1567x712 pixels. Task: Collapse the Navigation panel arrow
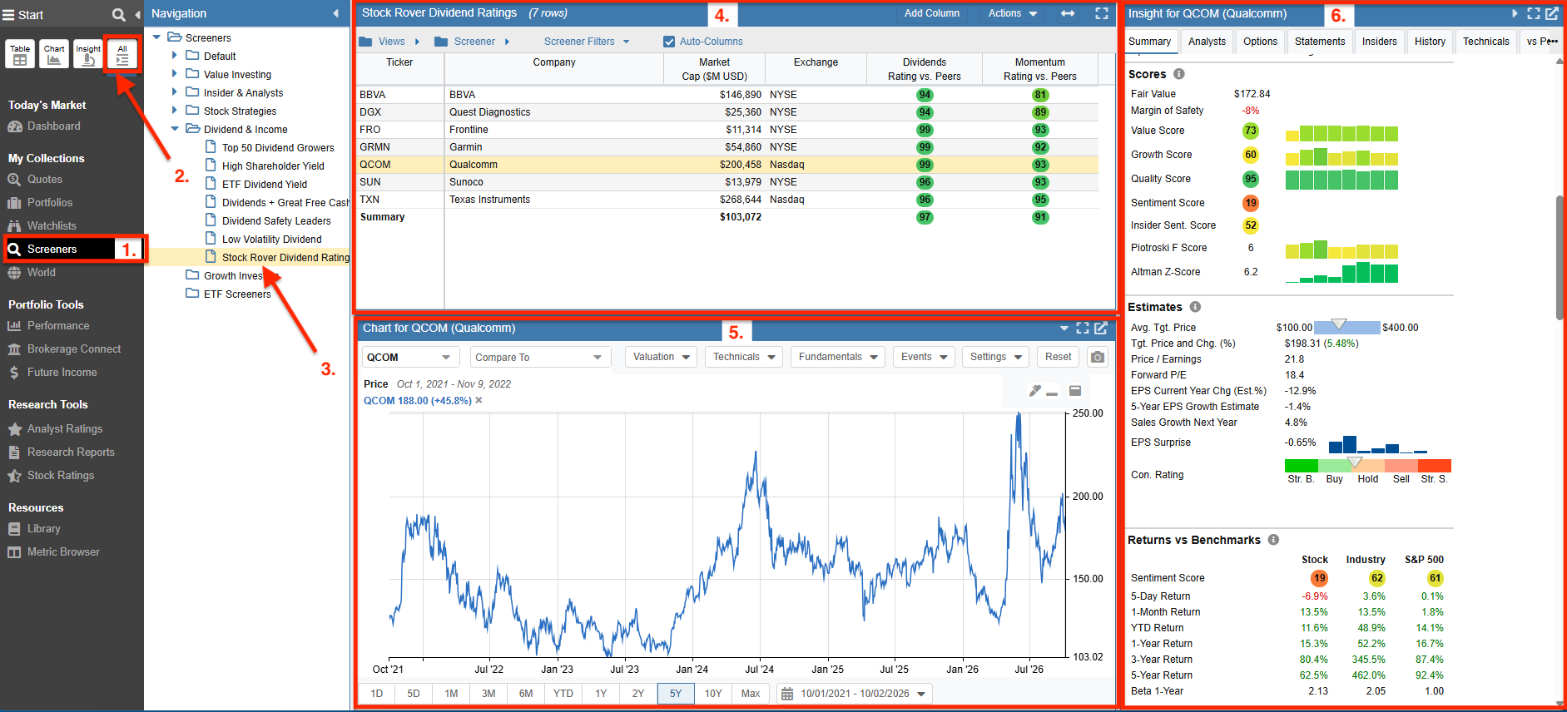(x=335, y=13)
